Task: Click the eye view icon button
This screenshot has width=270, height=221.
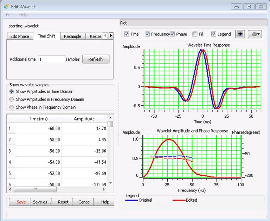Action: coord(240,34)
